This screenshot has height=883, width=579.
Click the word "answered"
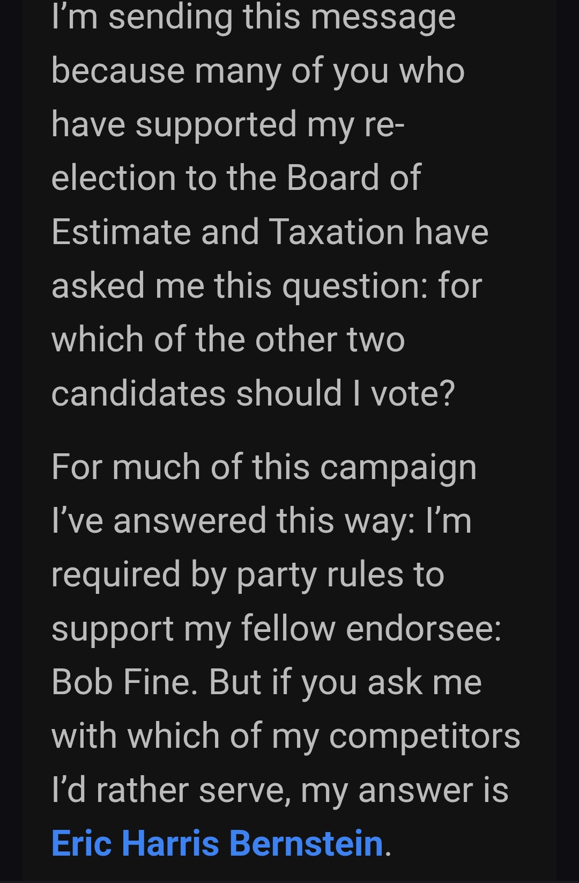(190, 521)
